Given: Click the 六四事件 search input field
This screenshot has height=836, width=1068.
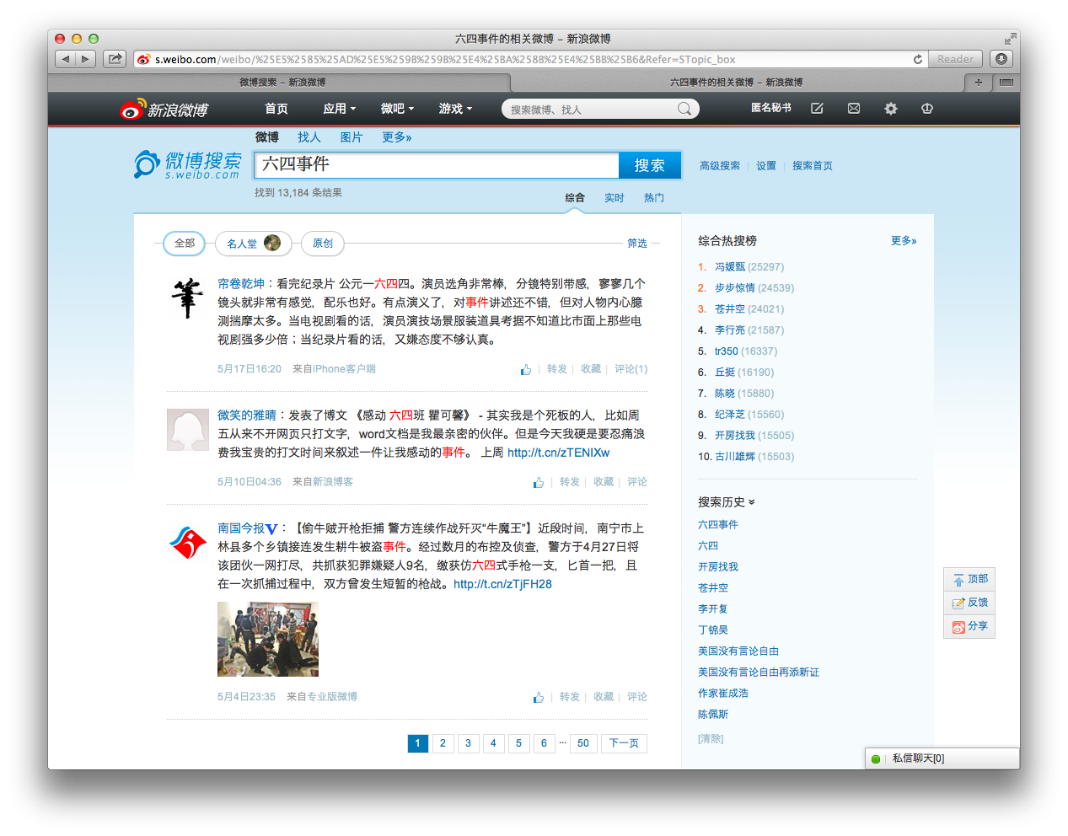Looking at the screenshot, I should [x=437, y=165].
